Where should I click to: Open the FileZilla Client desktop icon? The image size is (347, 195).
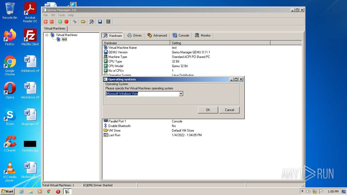coord(30,37)
